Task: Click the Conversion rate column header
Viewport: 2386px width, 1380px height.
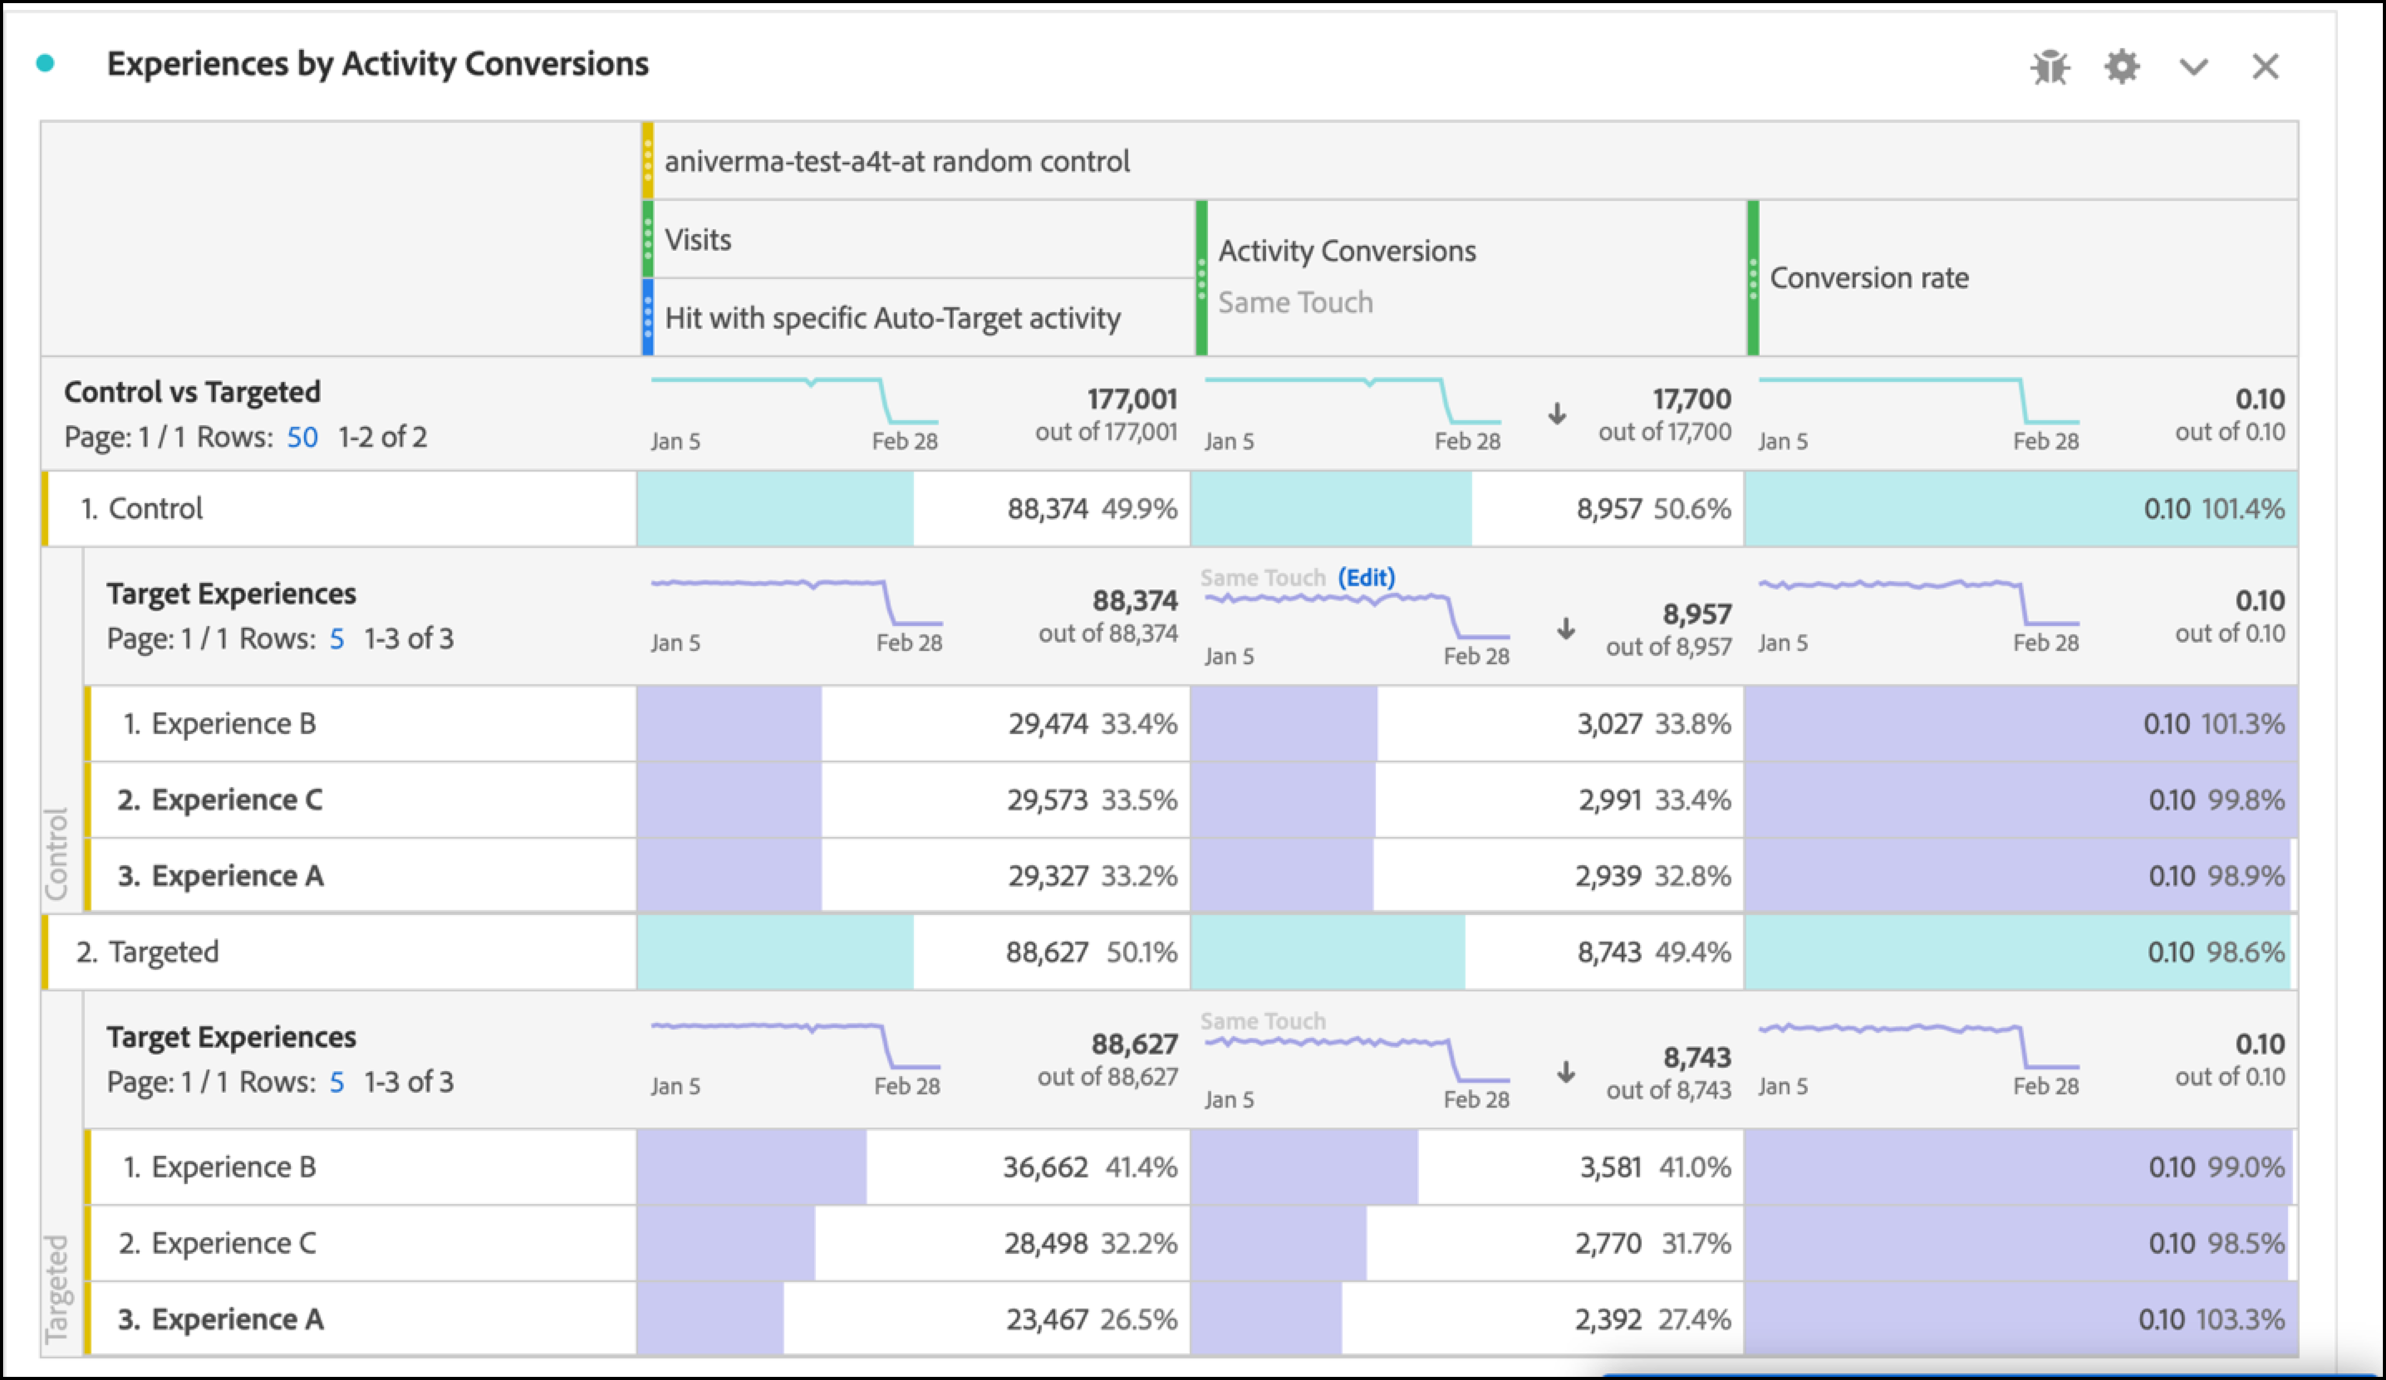Action: point(1869,277)
